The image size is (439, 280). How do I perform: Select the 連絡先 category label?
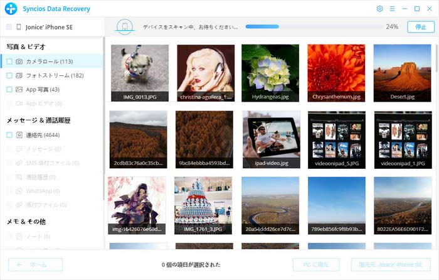tap(43, 135)
